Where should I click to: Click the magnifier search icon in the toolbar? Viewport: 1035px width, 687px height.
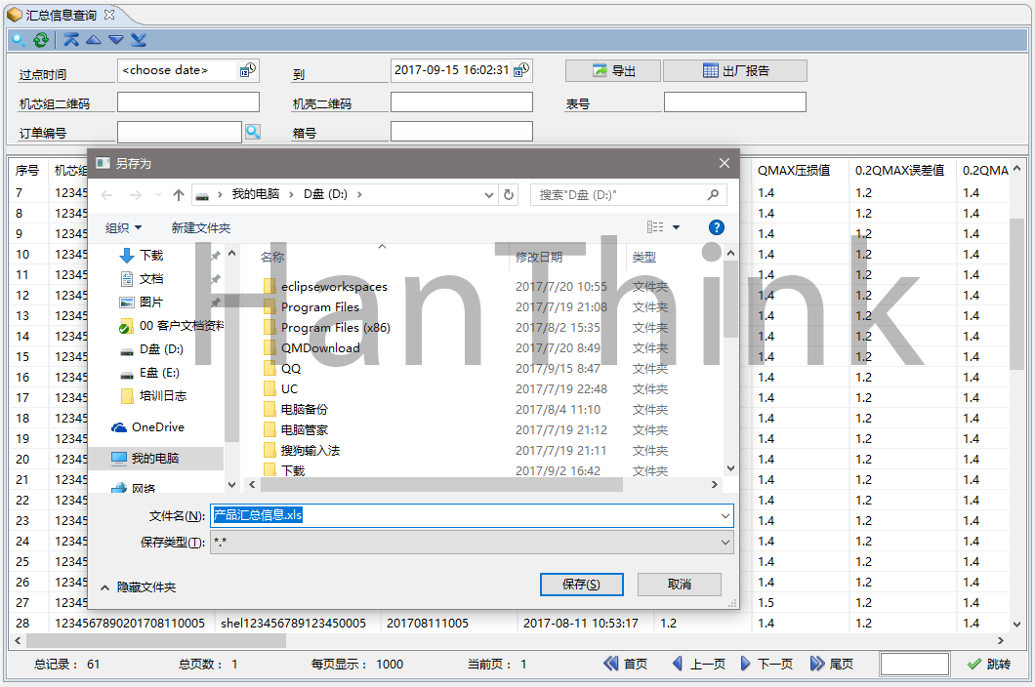(x=18, y=40)
